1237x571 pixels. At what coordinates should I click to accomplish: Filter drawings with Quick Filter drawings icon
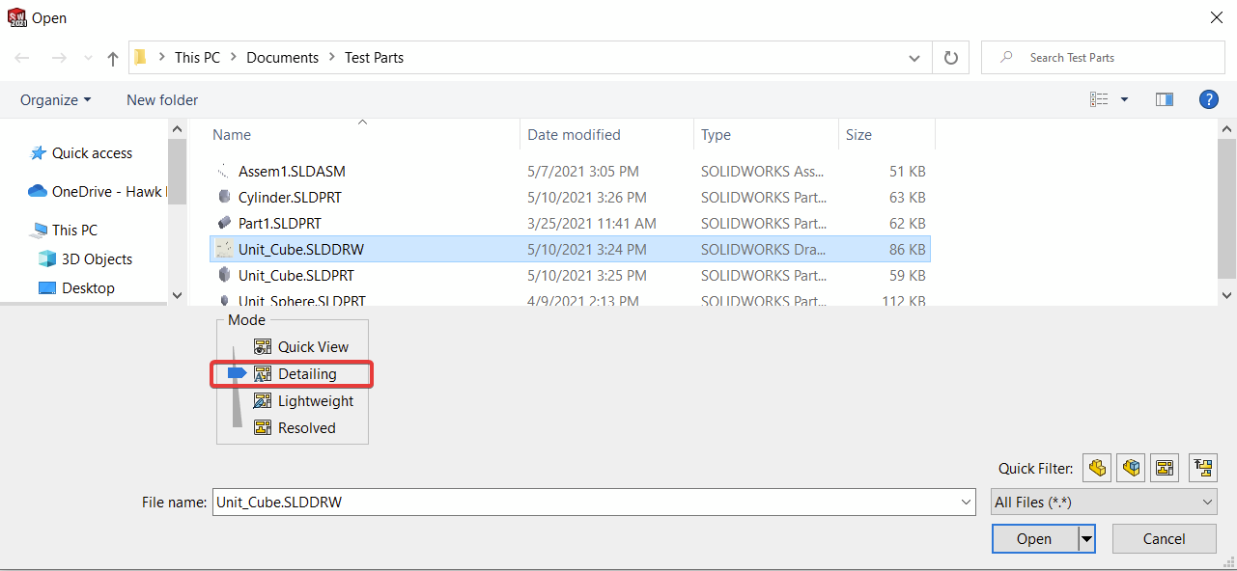[1165, 468]
